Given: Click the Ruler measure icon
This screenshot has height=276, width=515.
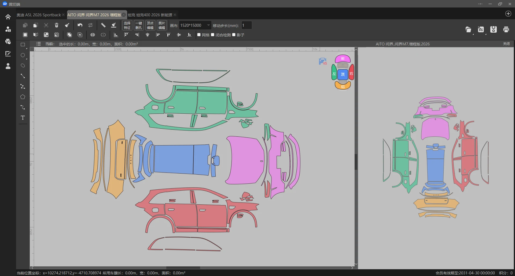Looking at the screenshot, I should [103, 25].
